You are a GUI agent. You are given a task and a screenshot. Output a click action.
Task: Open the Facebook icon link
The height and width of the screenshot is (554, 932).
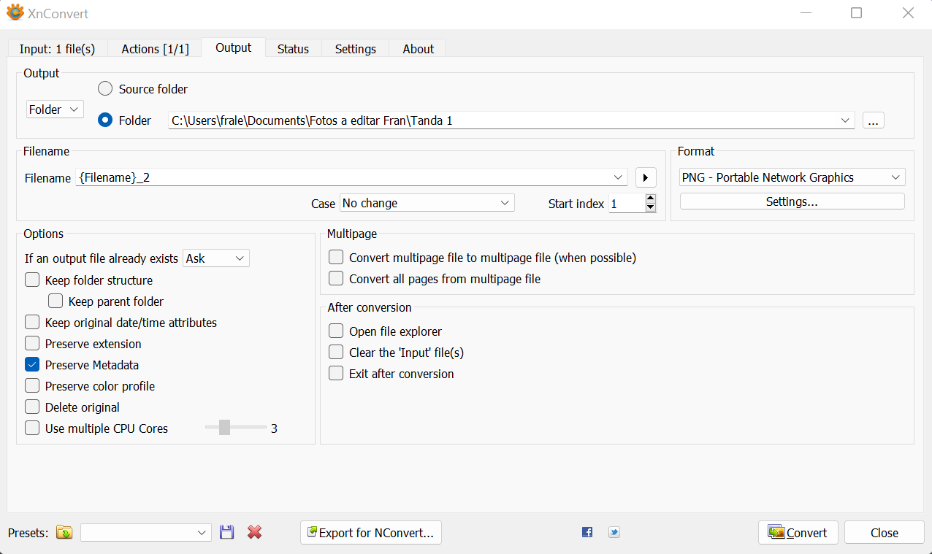click(587, 532)
